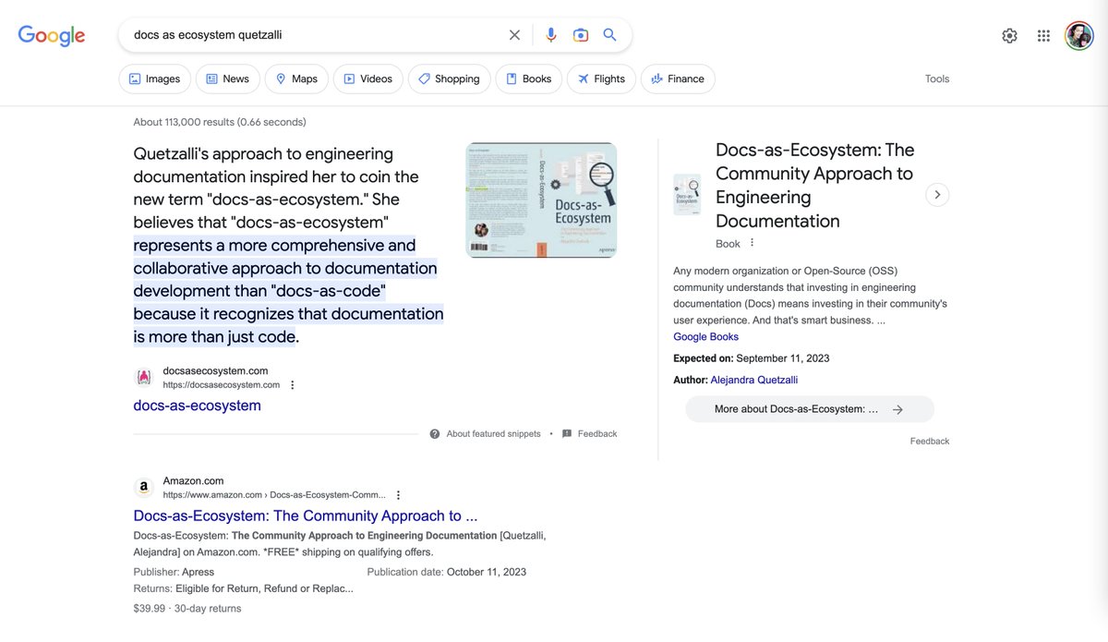Screen dimensions: 1108x642
Task: Start voice search with microphone icon
Action: [550, 35]
